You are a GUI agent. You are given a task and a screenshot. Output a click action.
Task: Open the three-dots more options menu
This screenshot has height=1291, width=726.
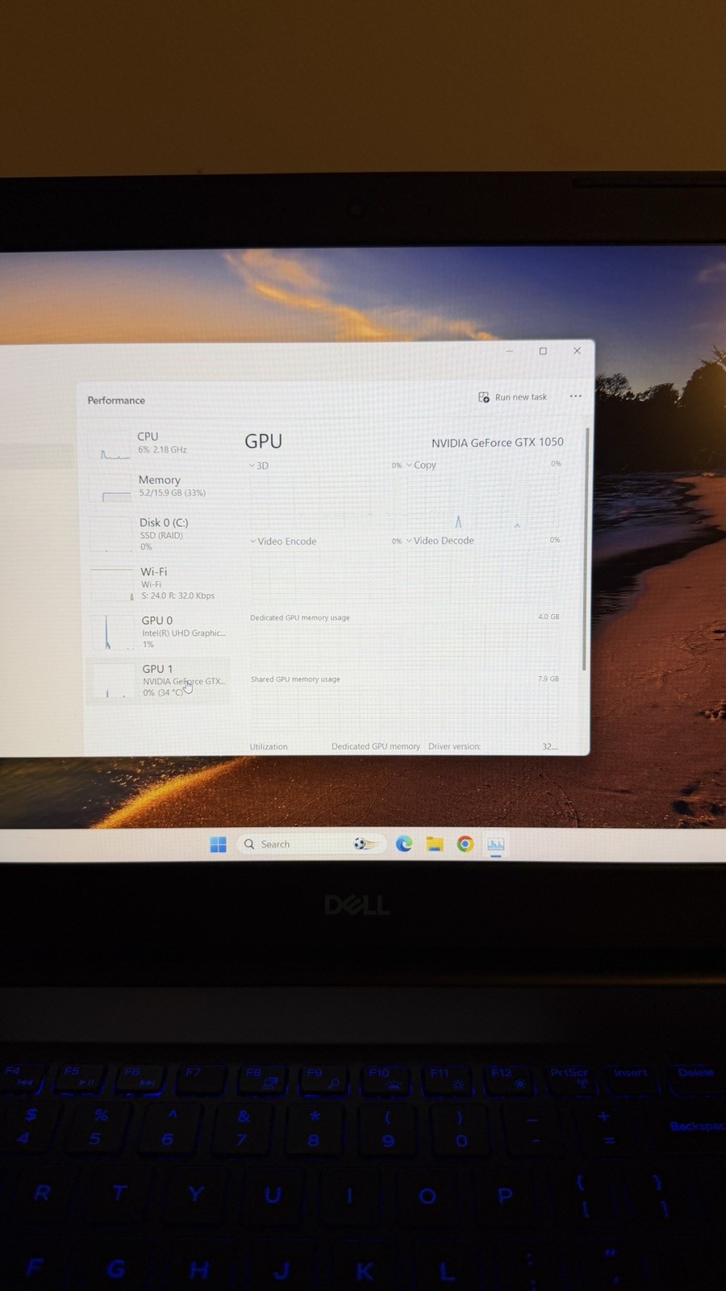point(575,396)
